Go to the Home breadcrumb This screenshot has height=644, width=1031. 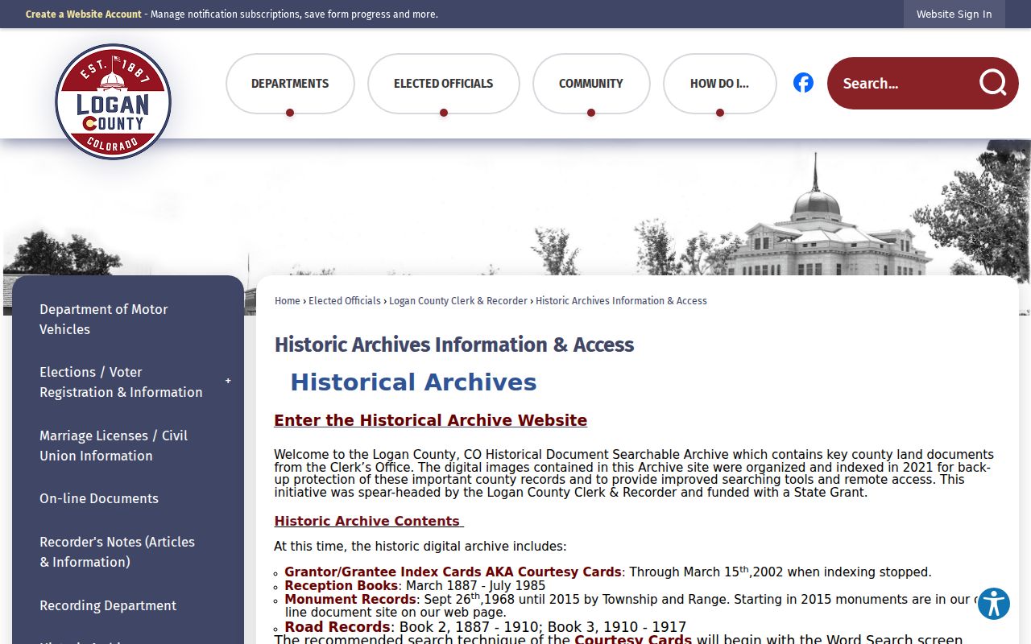288,301
